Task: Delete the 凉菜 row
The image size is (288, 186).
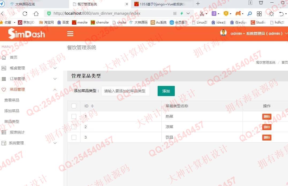Action: click(267, 127)
